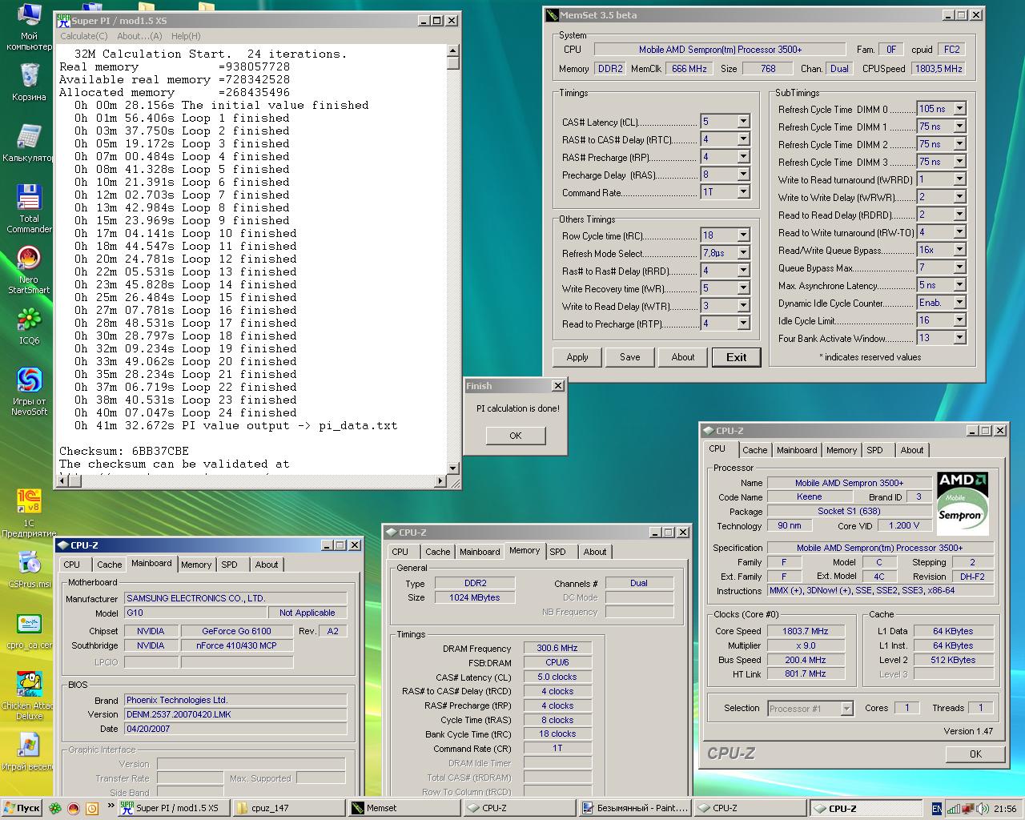Viewport: 1025px width, 820px height.
Task: Click the keyboard language indicator in the tray
Action: tap(937, 809)
